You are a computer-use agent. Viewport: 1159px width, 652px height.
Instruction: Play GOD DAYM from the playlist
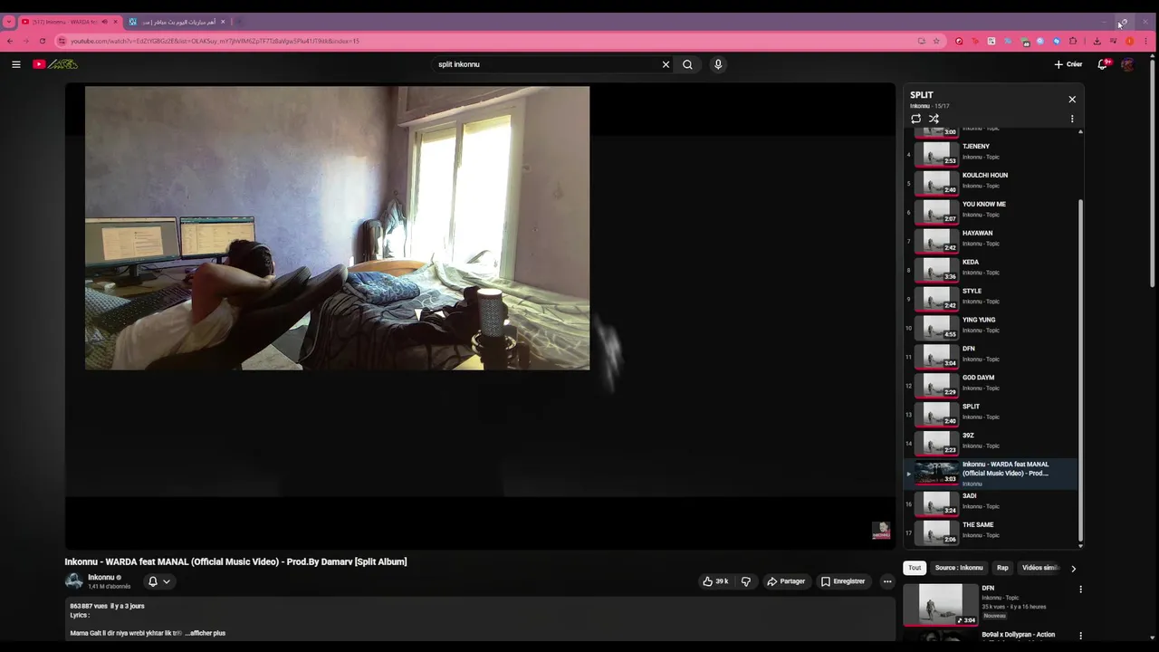click(991, 385)
